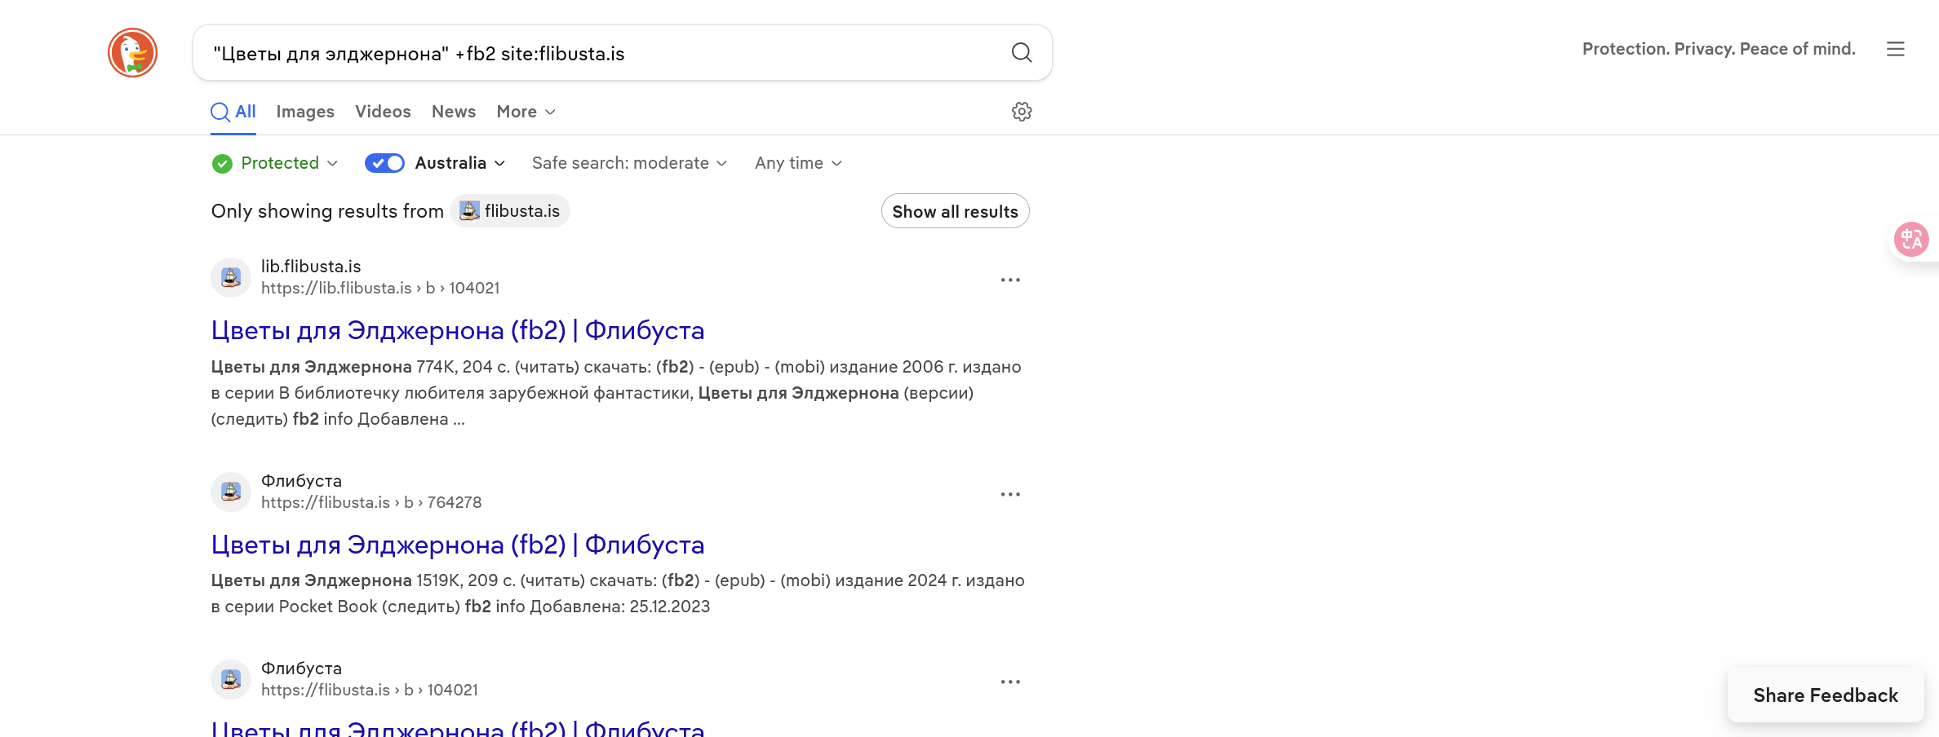Click favicon of the lib.flibusta.is result
1939x737 pixels.
click(x=231, y=278)
